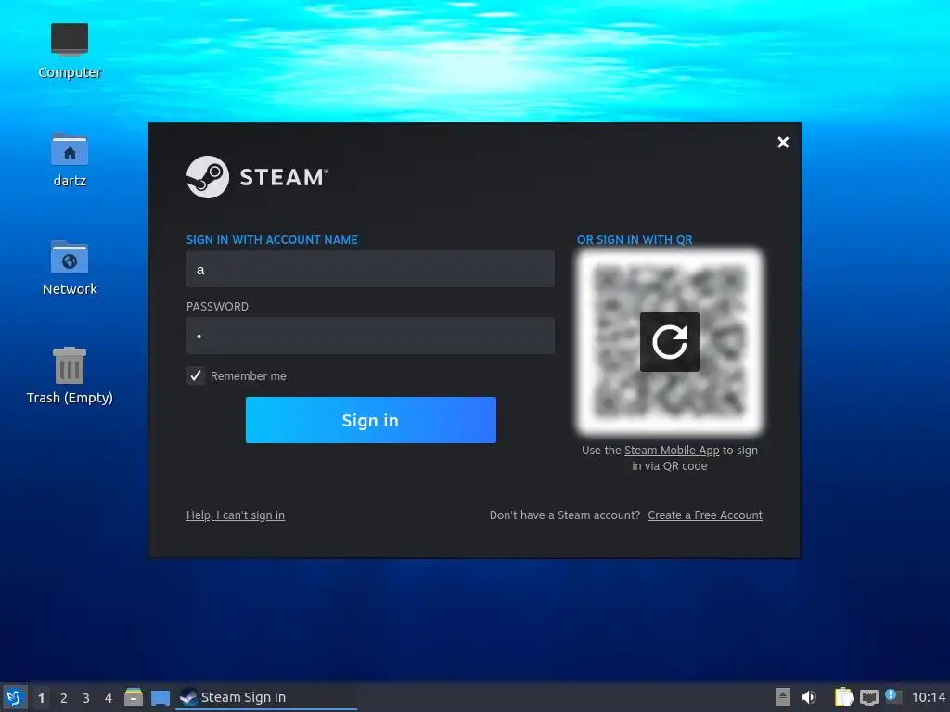Open the clipboard manager tray icon
This screenshot has width=950, height=712.
(x=843, y=697)
